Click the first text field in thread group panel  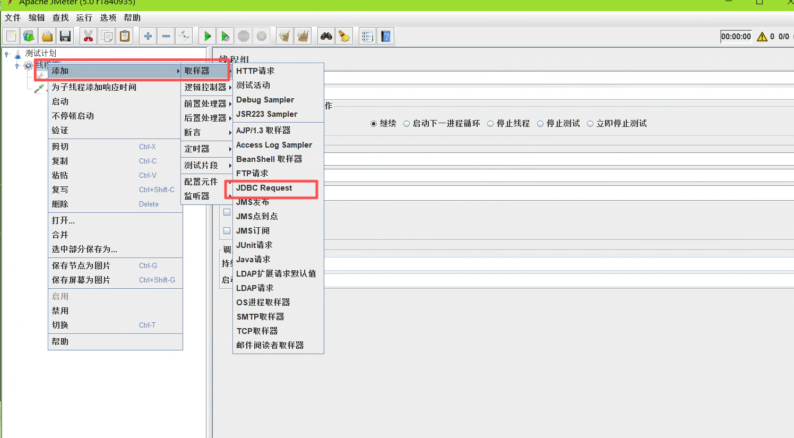[557, 78]
